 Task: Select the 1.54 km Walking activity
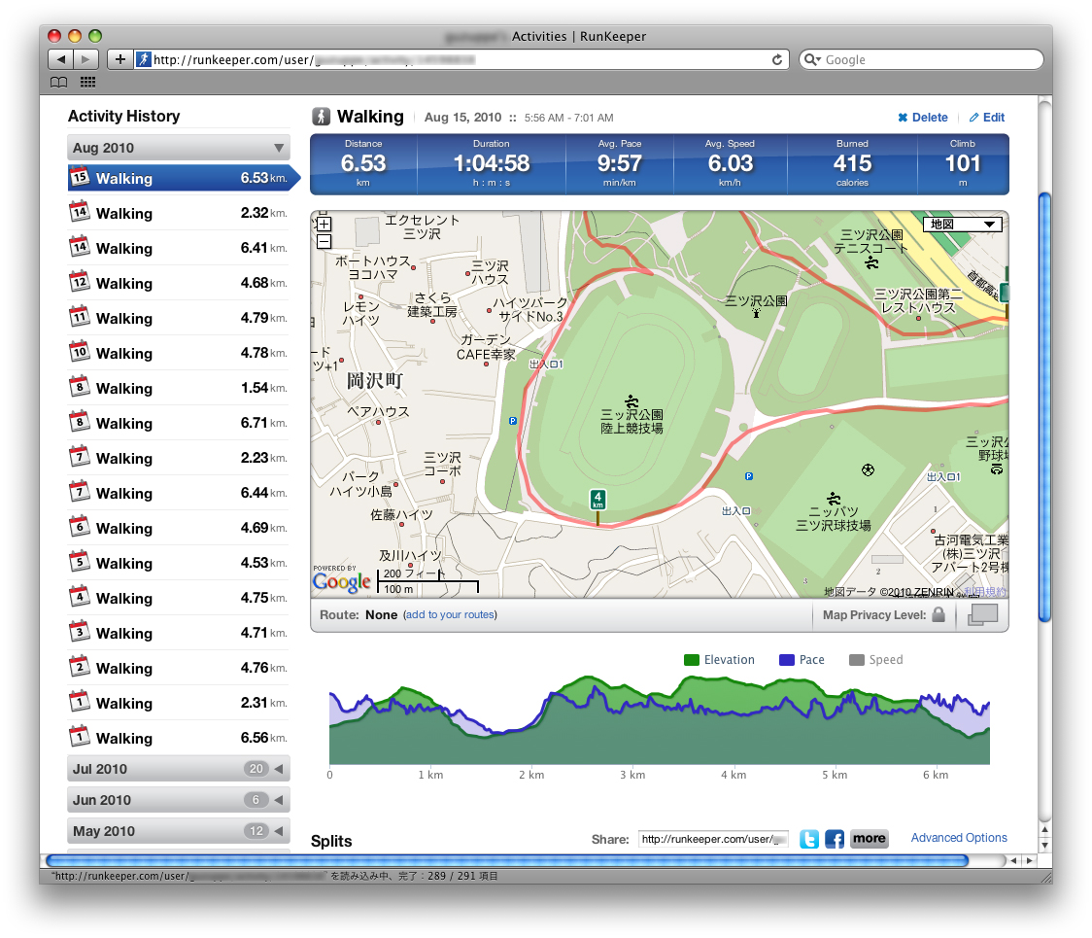[179, 388]
